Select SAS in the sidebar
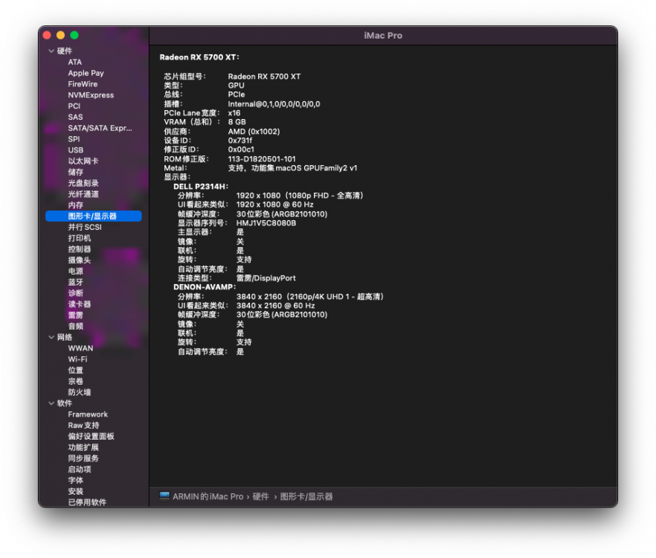The width and height of the screenshot is (656, 558). (75, 118)
